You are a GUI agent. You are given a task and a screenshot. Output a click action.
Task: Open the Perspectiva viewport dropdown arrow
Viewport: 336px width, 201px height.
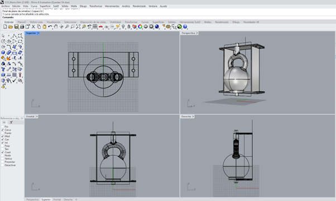coord(198,33)
